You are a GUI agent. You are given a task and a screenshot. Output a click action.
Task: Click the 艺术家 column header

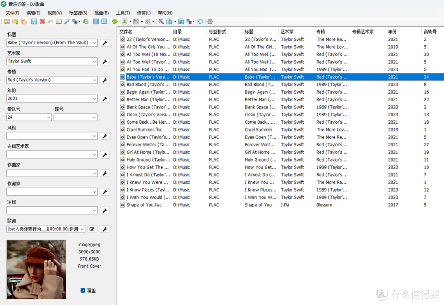pos(287,32)
